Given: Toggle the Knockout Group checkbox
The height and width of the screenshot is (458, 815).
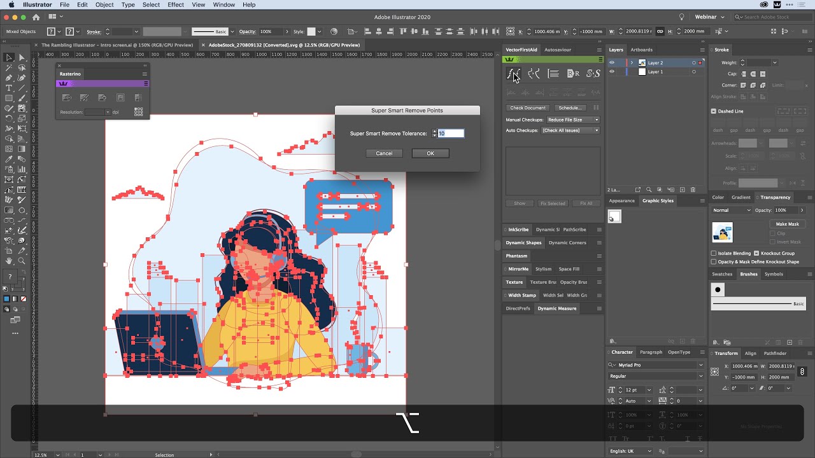Looking at the screenshot, I should tap(757, 253).
